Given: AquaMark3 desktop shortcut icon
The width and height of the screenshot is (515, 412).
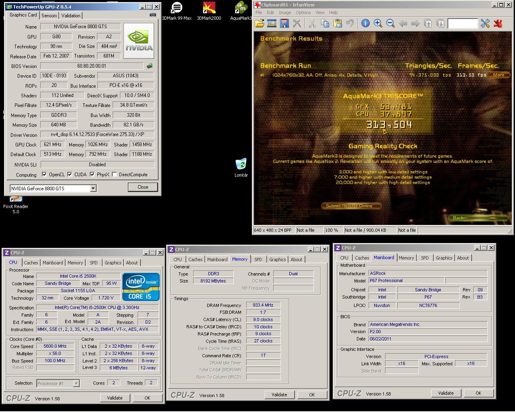Looking at the screenshot, I should point(241,11).
